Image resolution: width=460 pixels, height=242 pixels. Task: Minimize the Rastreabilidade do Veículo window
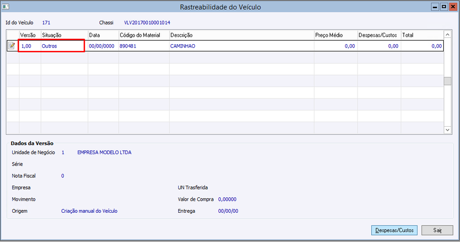coord(435,7)
